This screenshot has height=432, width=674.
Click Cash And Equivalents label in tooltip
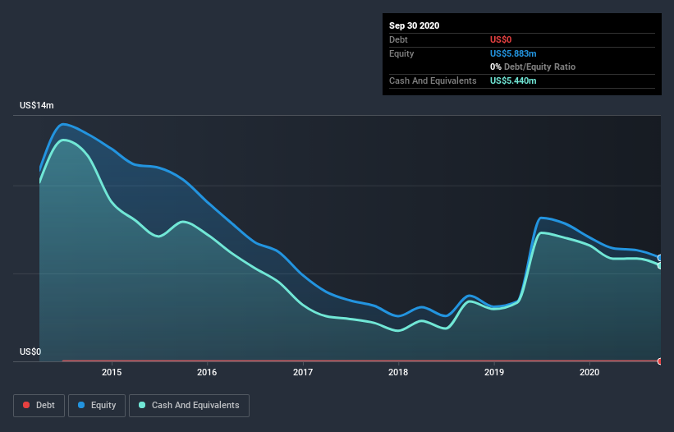[x=433, y=80]
